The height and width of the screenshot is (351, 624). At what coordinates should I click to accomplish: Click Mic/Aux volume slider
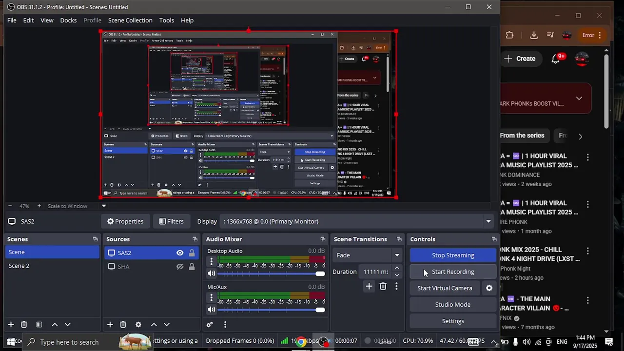pyautogui.click(x=271, y=310)
